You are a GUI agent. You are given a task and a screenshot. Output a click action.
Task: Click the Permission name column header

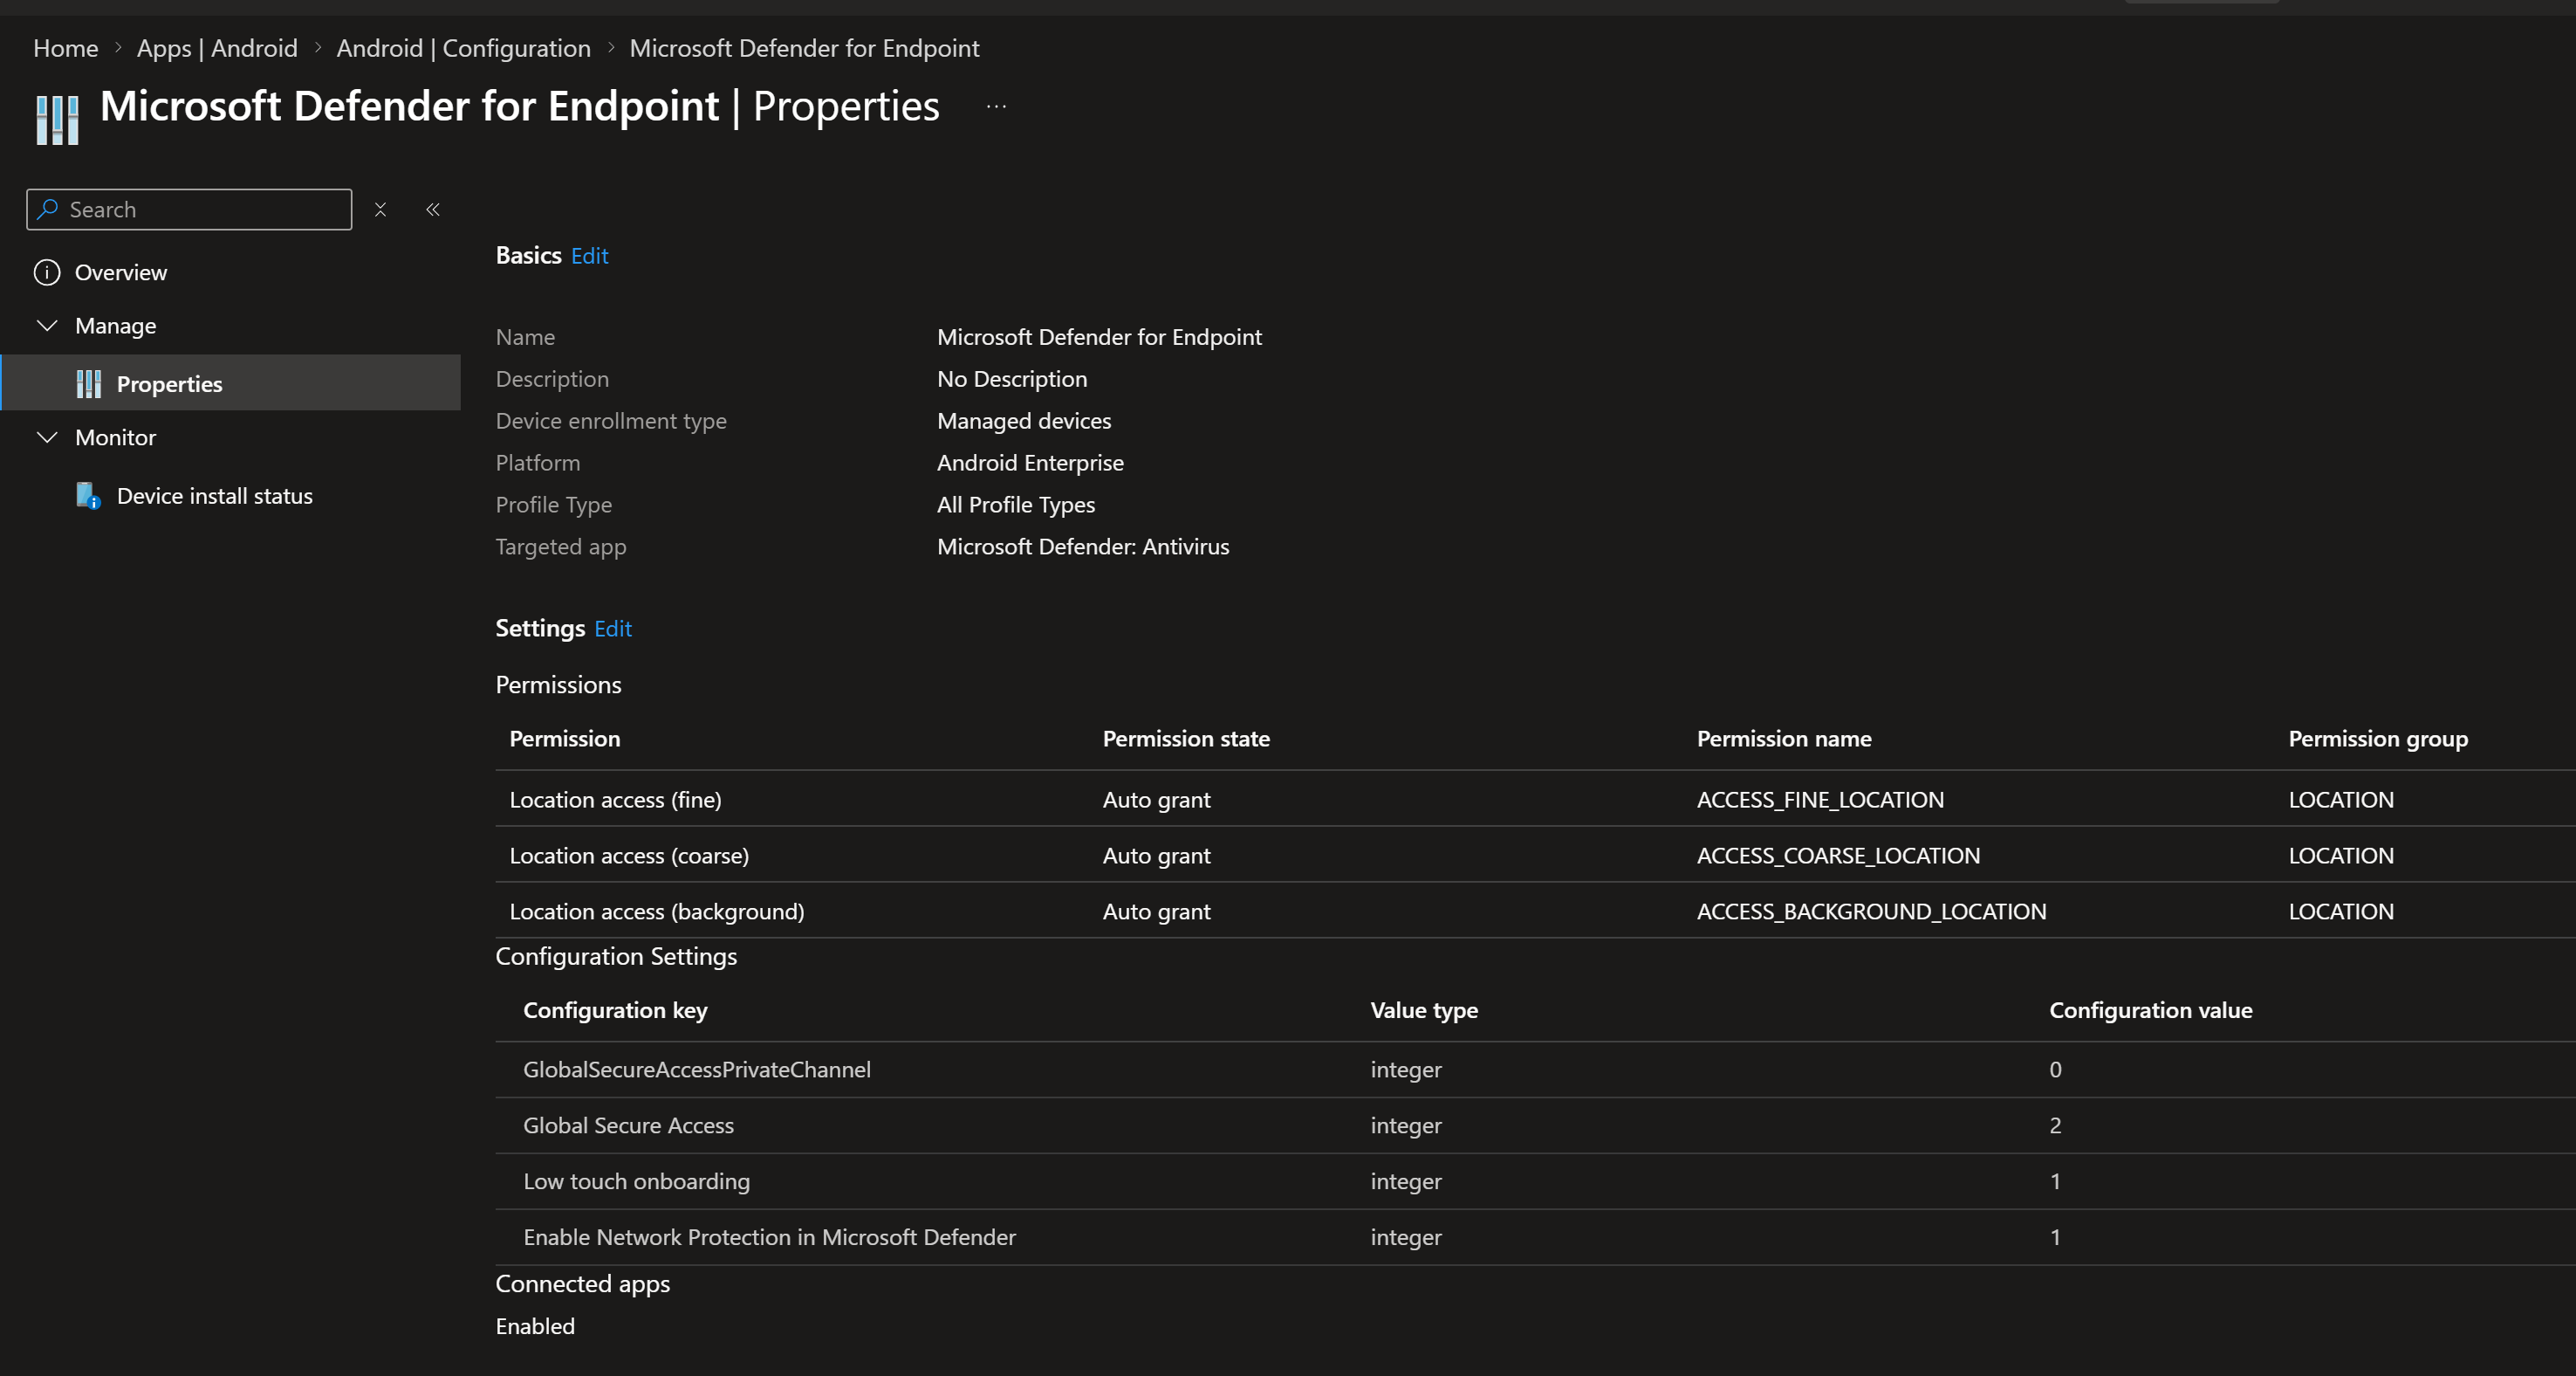1784,739
